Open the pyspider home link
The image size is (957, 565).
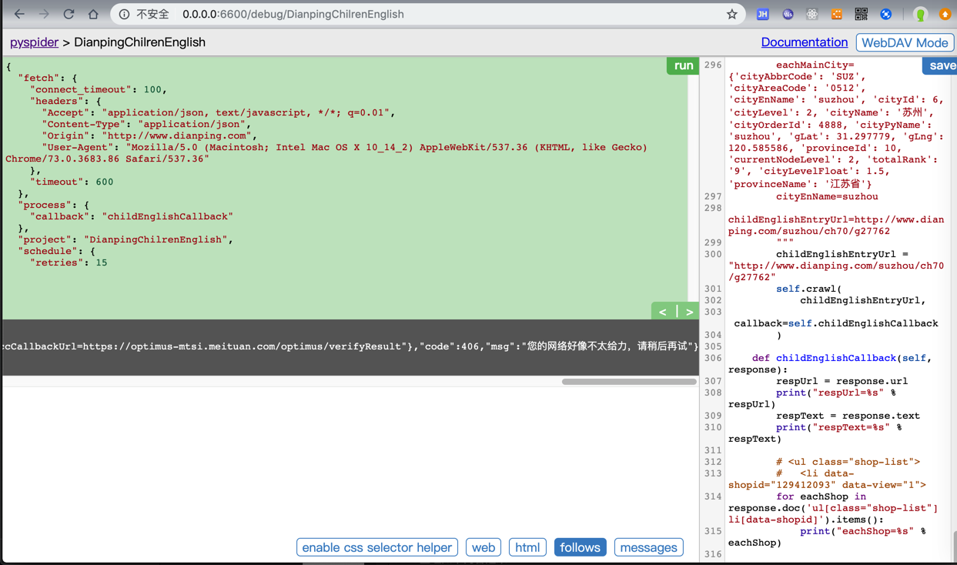tap(34, 42)
